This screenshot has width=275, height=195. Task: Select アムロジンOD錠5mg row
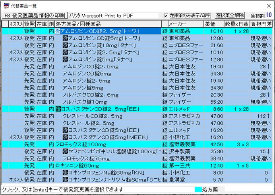click(137, 73)
